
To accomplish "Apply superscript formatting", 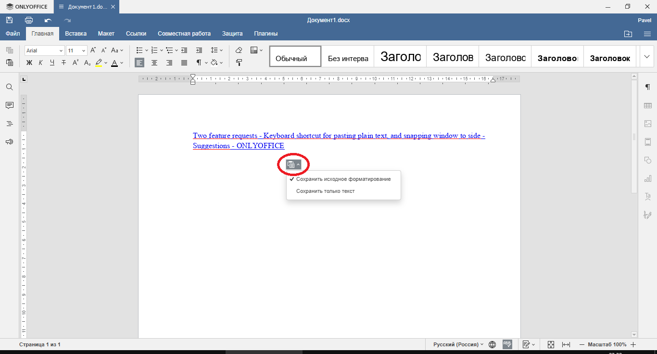I will pos(76,63).
